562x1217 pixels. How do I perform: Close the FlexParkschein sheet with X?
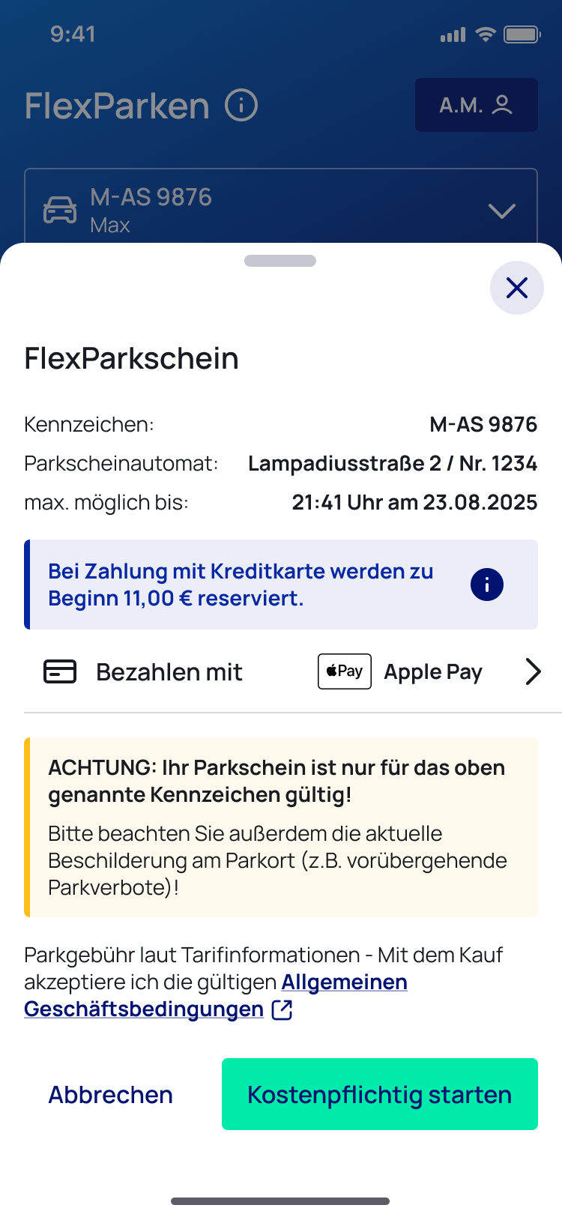point(516,288)
